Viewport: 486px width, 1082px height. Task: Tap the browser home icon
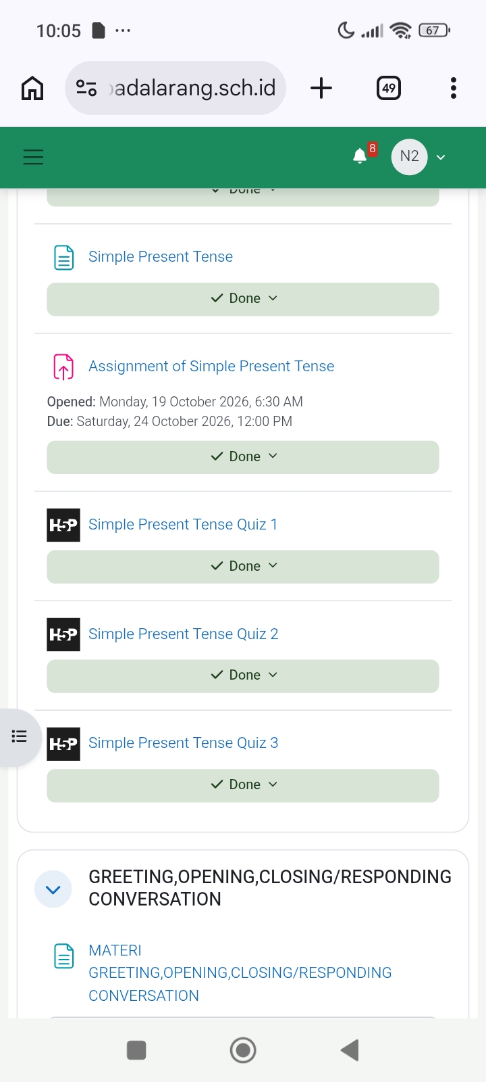pos(32,88)
